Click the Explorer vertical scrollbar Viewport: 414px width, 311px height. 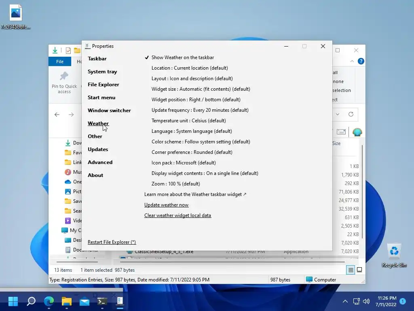(362, 192)
